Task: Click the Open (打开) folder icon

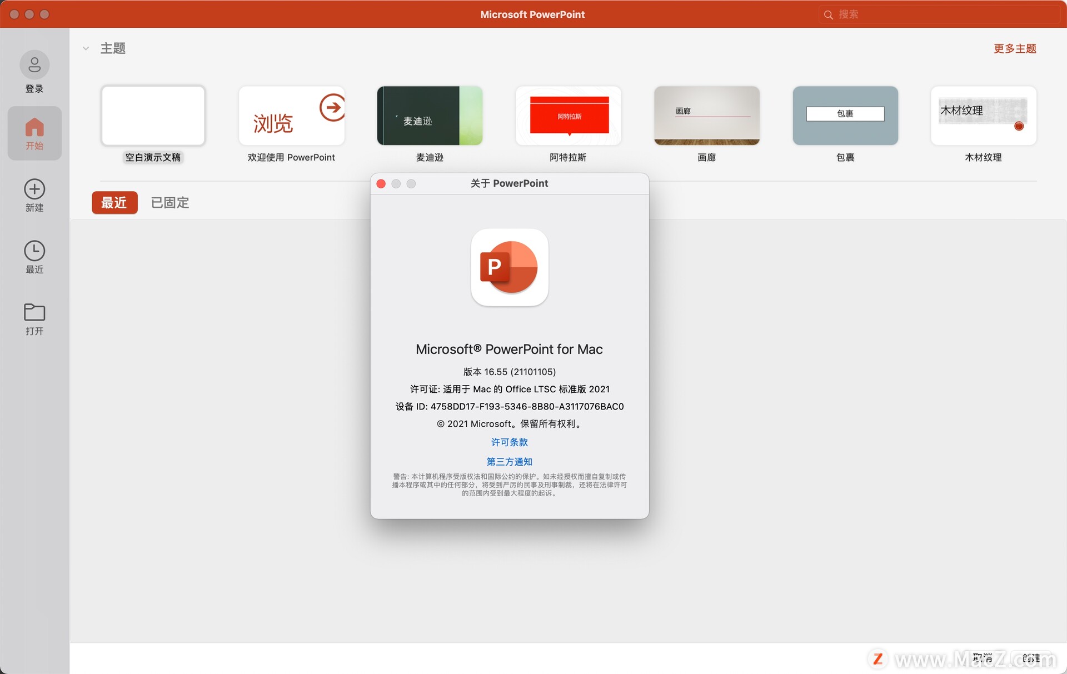Action: point(34,312)
